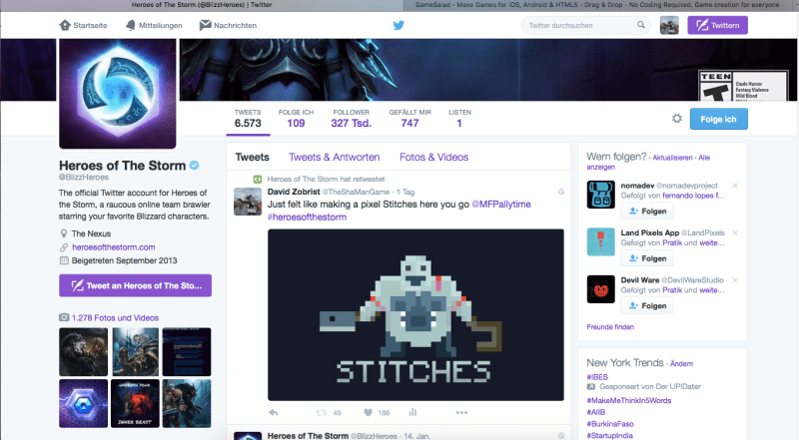Open the Stitches pixel art image
The width and height of the screenshot is (799, 440).
(415, 314)
